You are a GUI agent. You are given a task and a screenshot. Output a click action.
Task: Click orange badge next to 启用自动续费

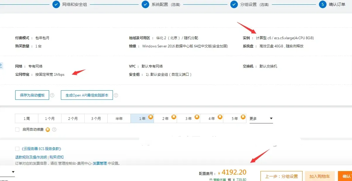pos(48,130)
